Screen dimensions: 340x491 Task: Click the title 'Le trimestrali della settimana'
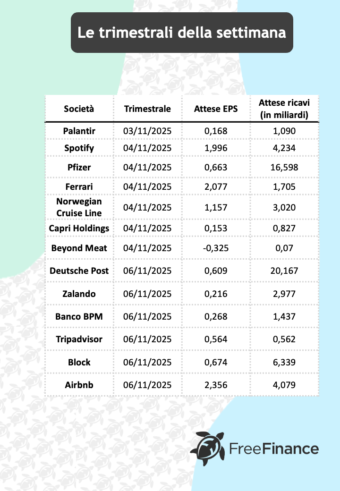[182, 33]
